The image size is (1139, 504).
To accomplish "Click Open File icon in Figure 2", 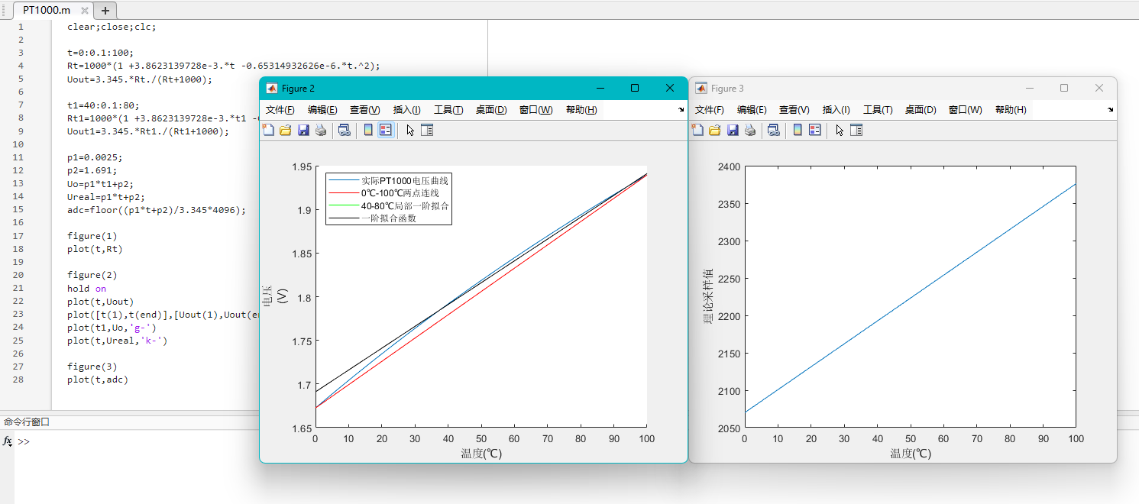I will tap(286, 130).
